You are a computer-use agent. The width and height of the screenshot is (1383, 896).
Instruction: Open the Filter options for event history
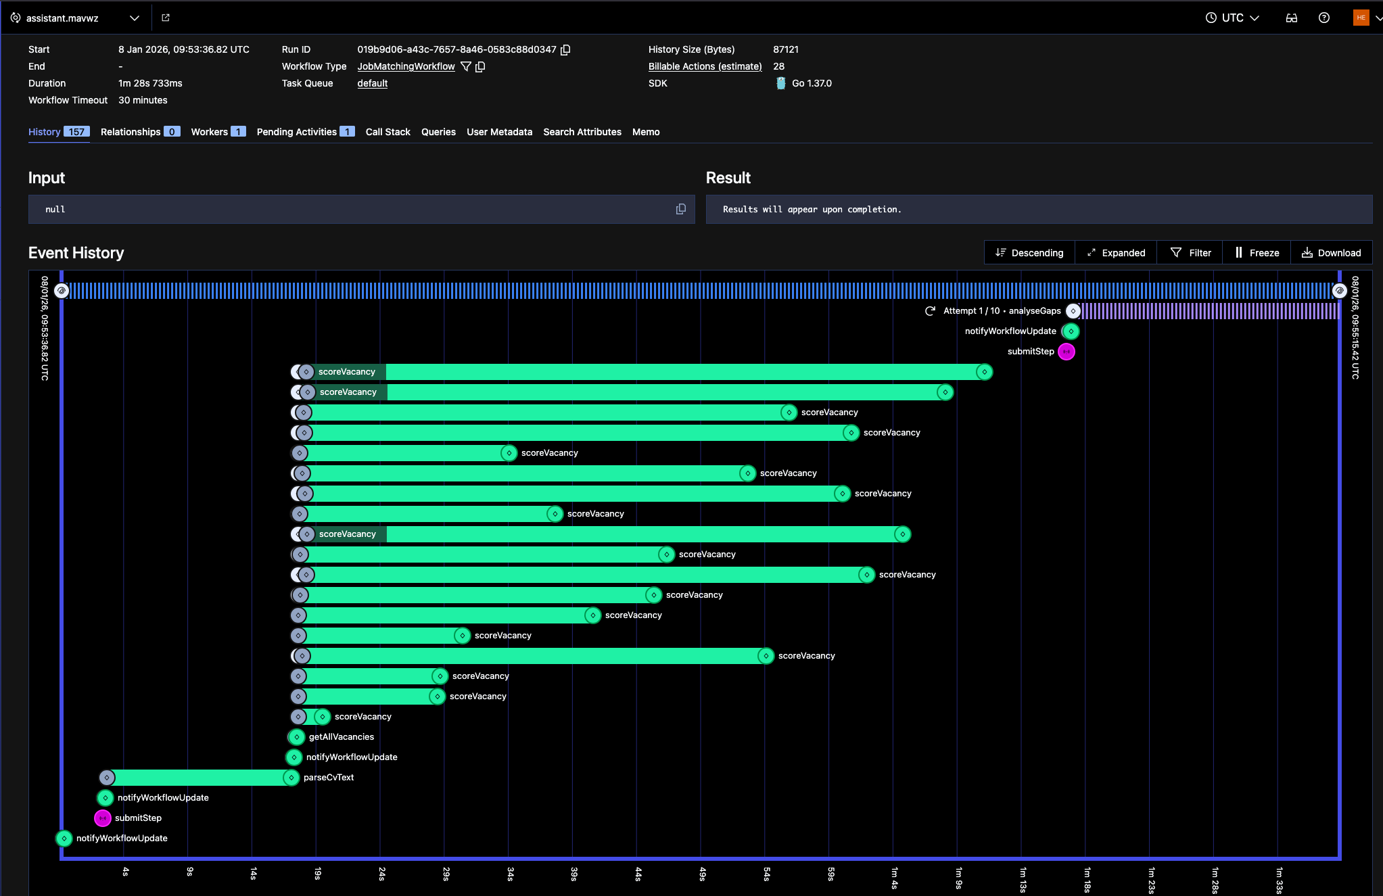click(x=1190, y=252)
